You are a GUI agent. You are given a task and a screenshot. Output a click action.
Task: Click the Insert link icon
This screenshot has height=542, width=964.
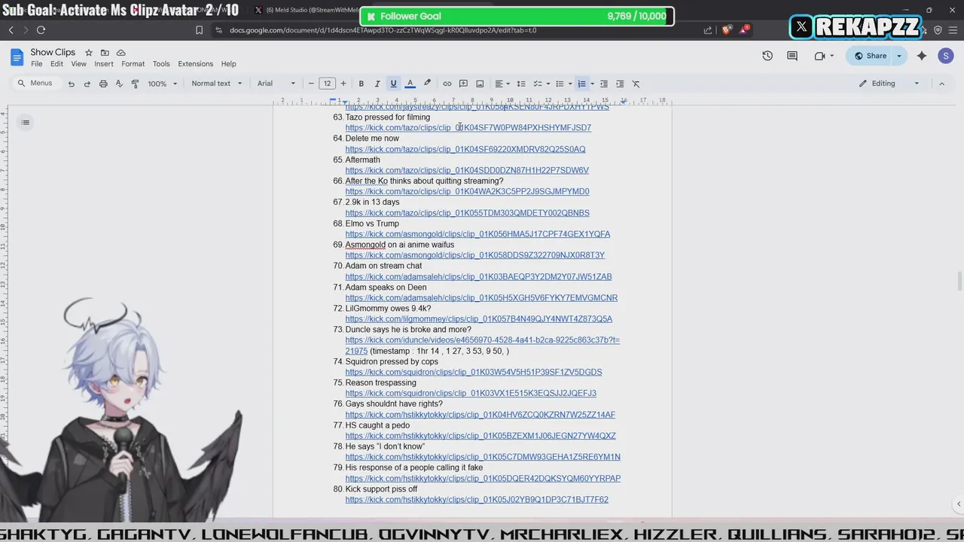point(447,84)
